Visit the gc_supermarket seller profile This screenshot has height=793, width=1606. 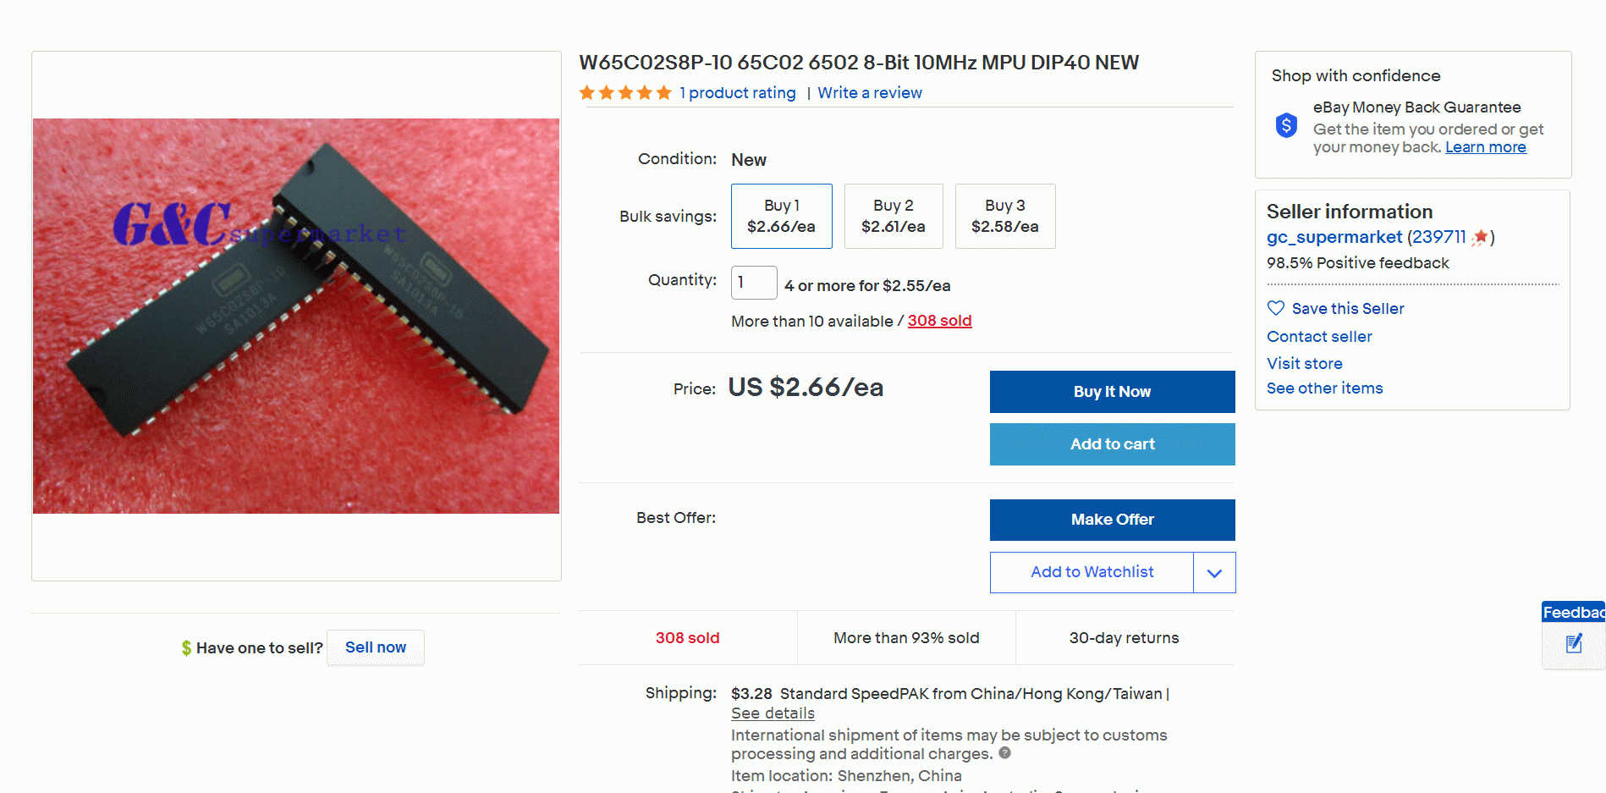1334,237
